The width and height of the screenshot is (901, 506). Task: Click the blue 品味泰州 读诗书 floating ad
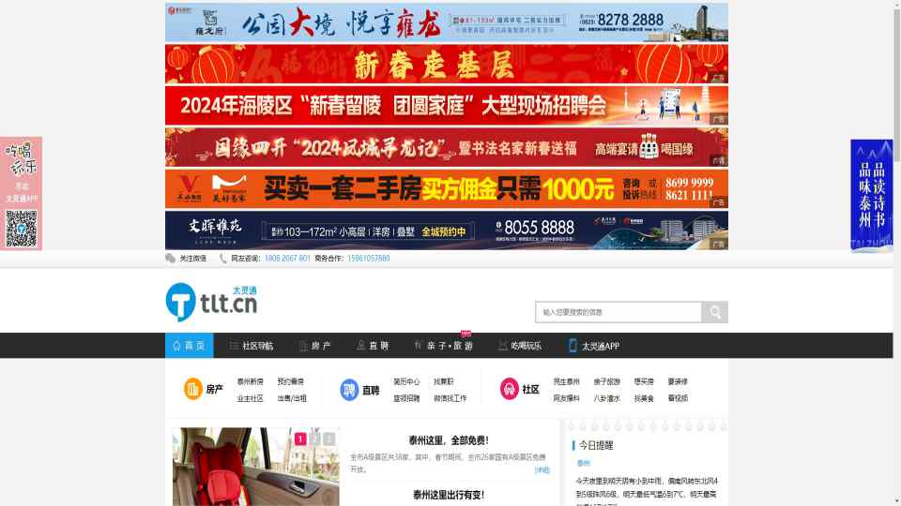[x=872, y=195]
